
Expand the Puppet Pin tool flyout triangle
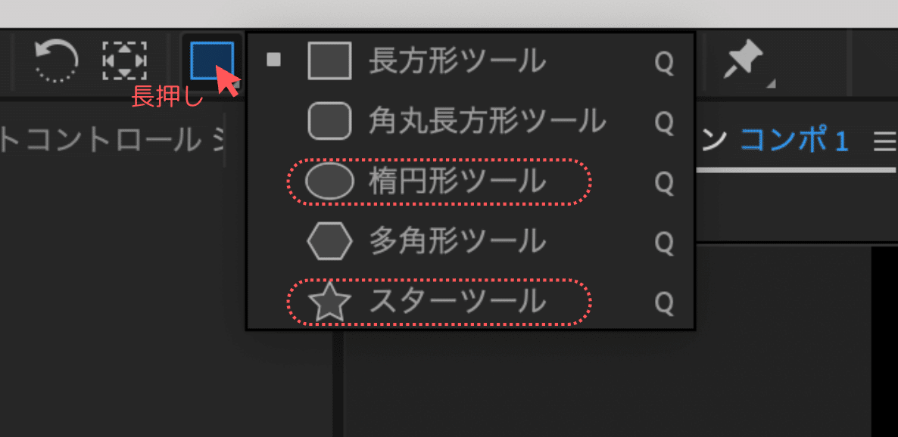click(x=771, y=84)
